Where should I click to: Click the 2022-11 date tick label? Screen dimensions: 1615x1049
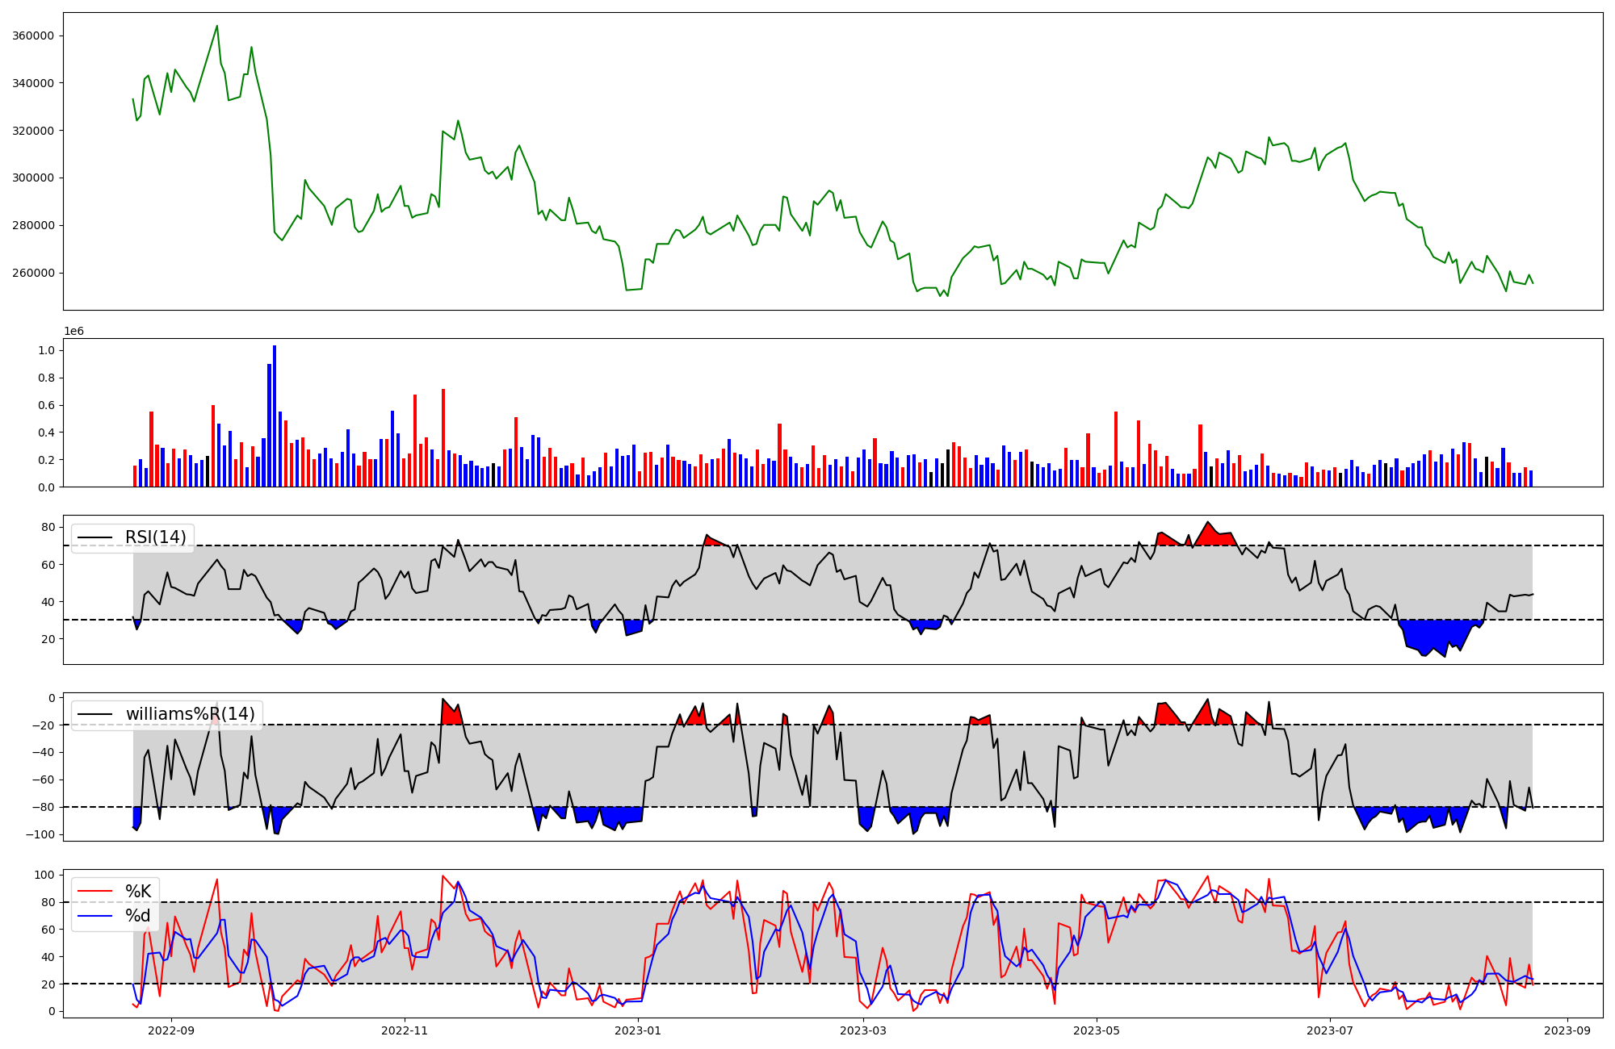[x=404, y=1030]
